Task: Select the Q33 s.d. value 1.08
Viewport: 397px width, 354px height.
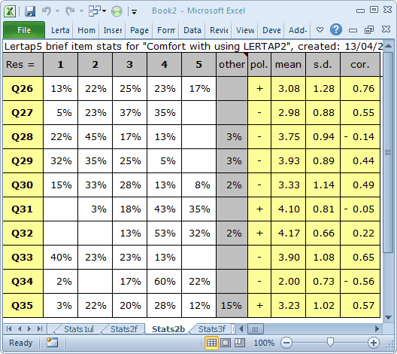Action: point(323,258)
